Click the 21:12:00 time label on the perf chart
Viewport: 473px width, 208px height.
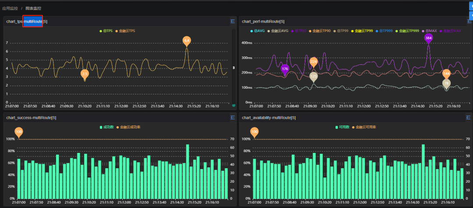[x=364, y=106]
